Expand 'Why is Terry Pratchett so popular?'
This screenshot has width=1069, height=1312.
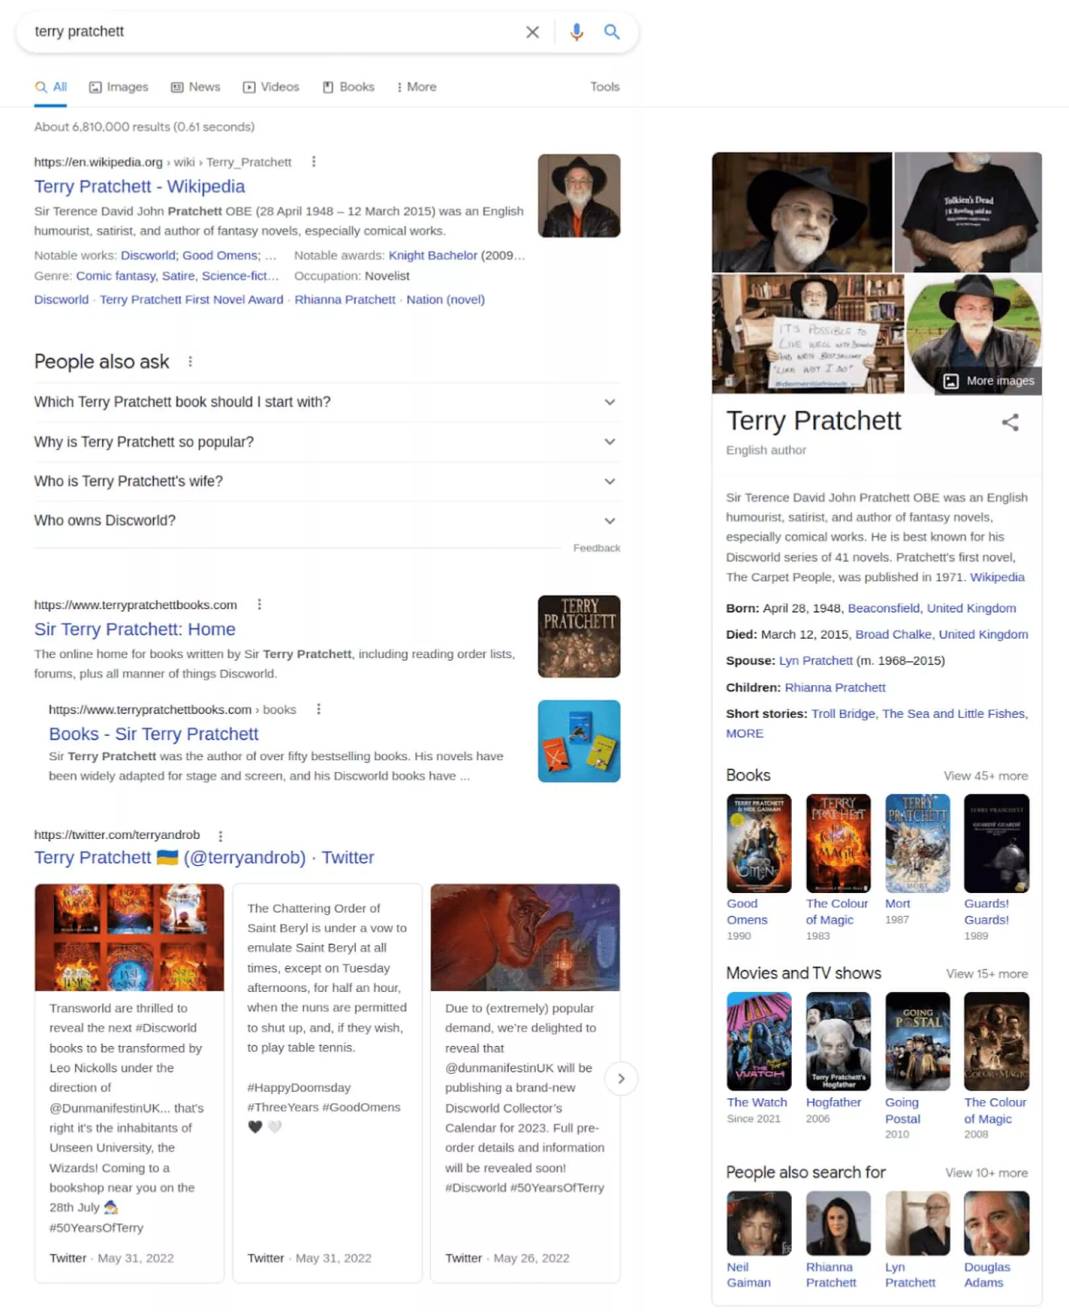tap(327, 442)
